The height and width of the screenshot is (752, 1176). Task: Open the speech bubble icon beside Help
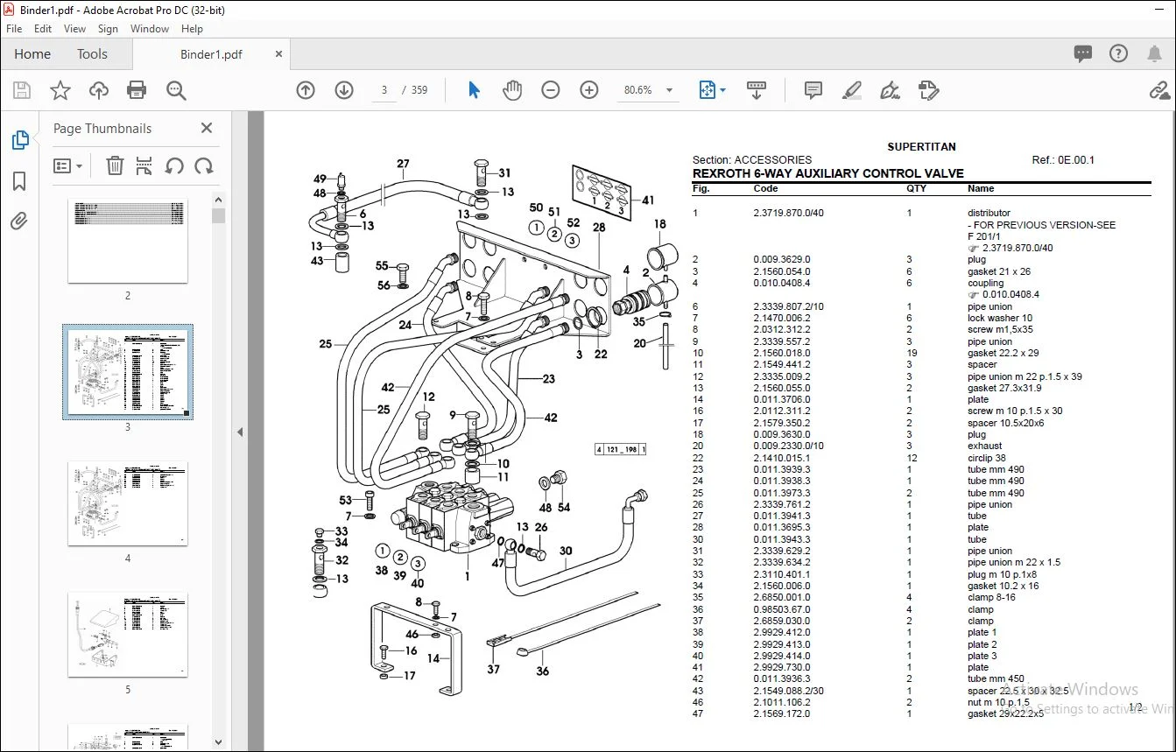[x=1083, y=54]
